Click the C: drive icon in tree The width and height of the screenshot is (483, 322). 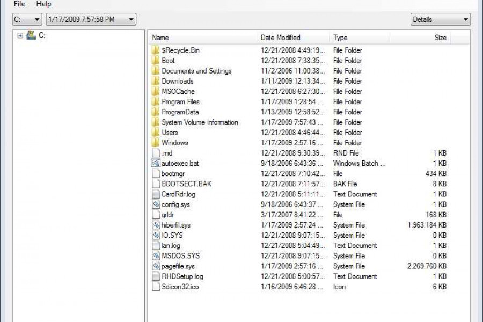pyautogui.click(x=31, y=35)
